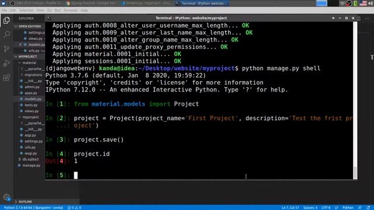
Task: Click the notifications bell in the status bar
Action: [368, 208]
